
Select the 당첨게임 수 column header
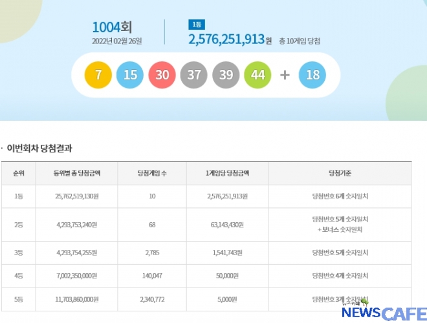coord(152,173)
